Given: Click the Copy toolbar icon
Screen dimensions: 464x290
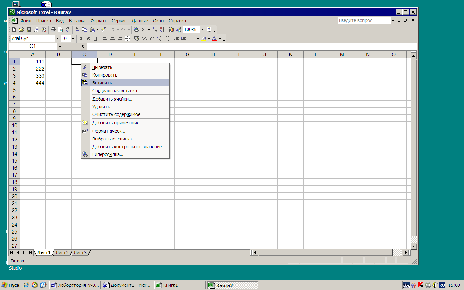Looking at the screenshot, I should click(84, 30).
